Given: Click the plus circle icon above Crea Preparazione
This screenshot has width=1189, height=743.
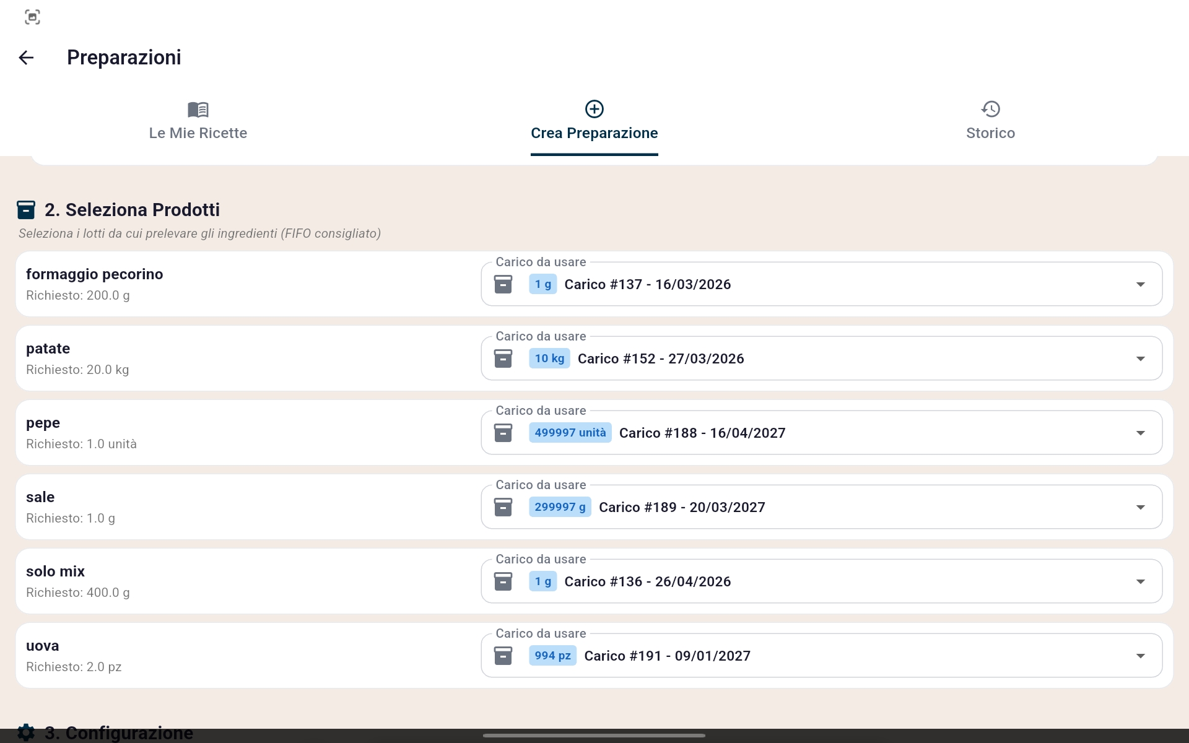Looking at the screenshot, I should (594, 109).
